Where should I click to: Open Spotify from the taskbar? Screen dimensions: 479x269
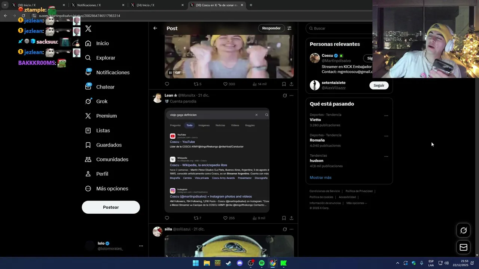pyautogui.click(x=262, y=263)
